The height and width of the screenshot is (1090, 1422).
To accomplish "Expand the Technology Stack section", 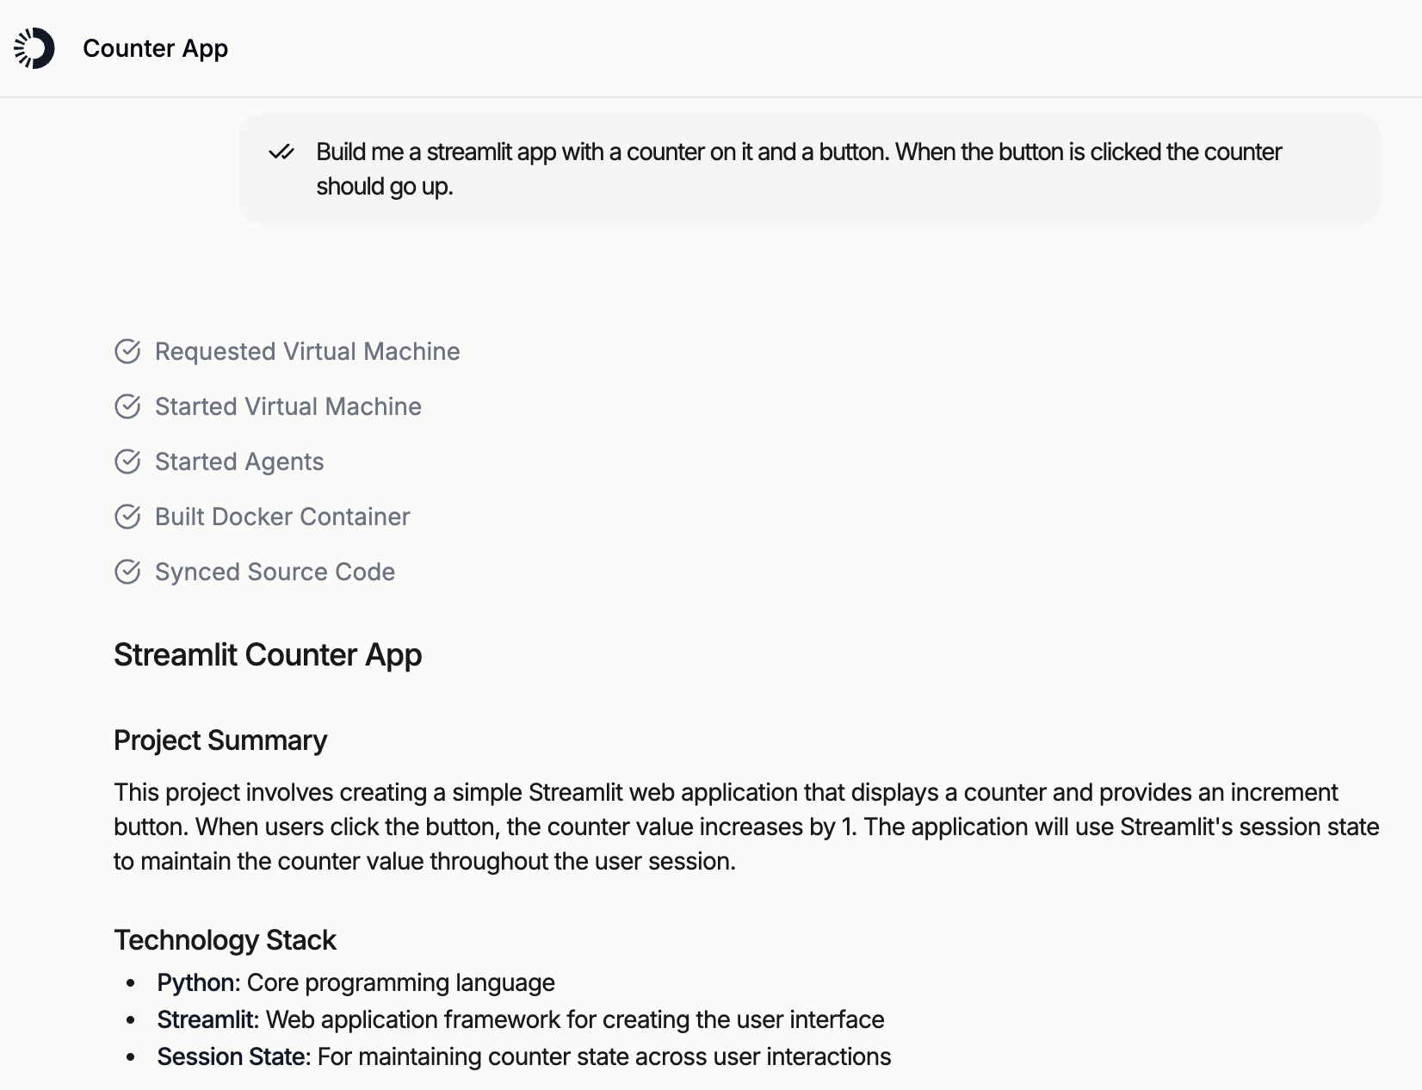I will [x=225, y=939].
